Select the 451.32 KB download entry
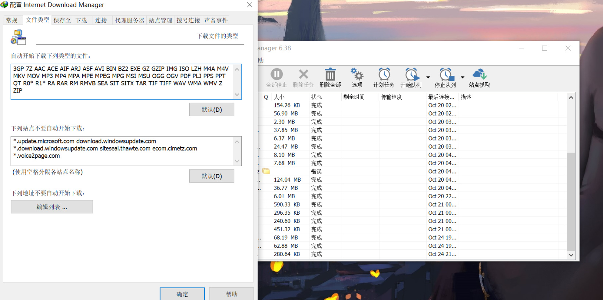The image size is (603, 300). point(412,229)
